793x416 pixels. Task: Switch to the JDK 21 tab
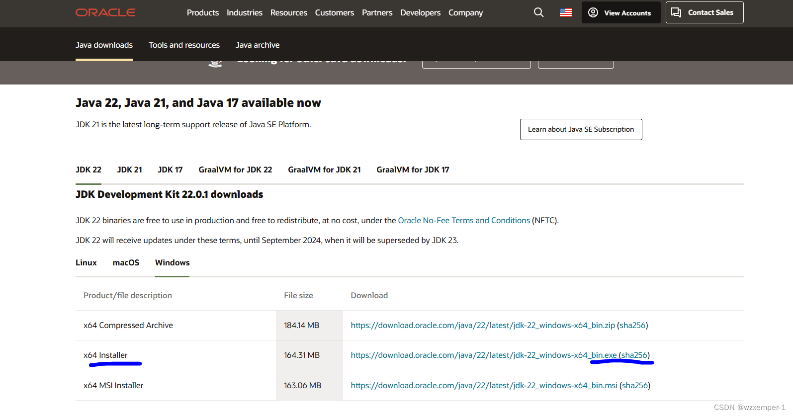click(130, 169)
